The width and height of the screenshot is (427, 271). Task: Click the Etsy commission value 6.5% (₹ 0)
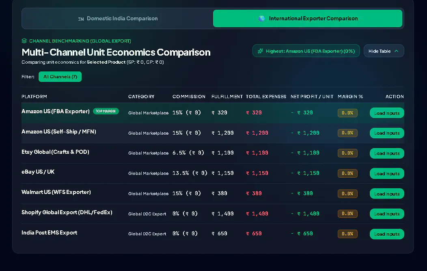tap(188, 153)
